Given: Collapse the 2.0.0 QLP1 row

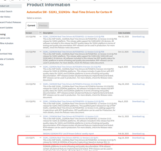Looking at the screenshot, I should 40,138.
